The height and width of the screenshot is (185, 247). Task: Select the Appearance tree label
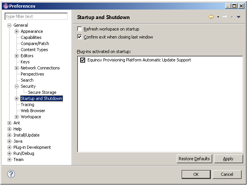pyautogui.click(x=32, y=31)
